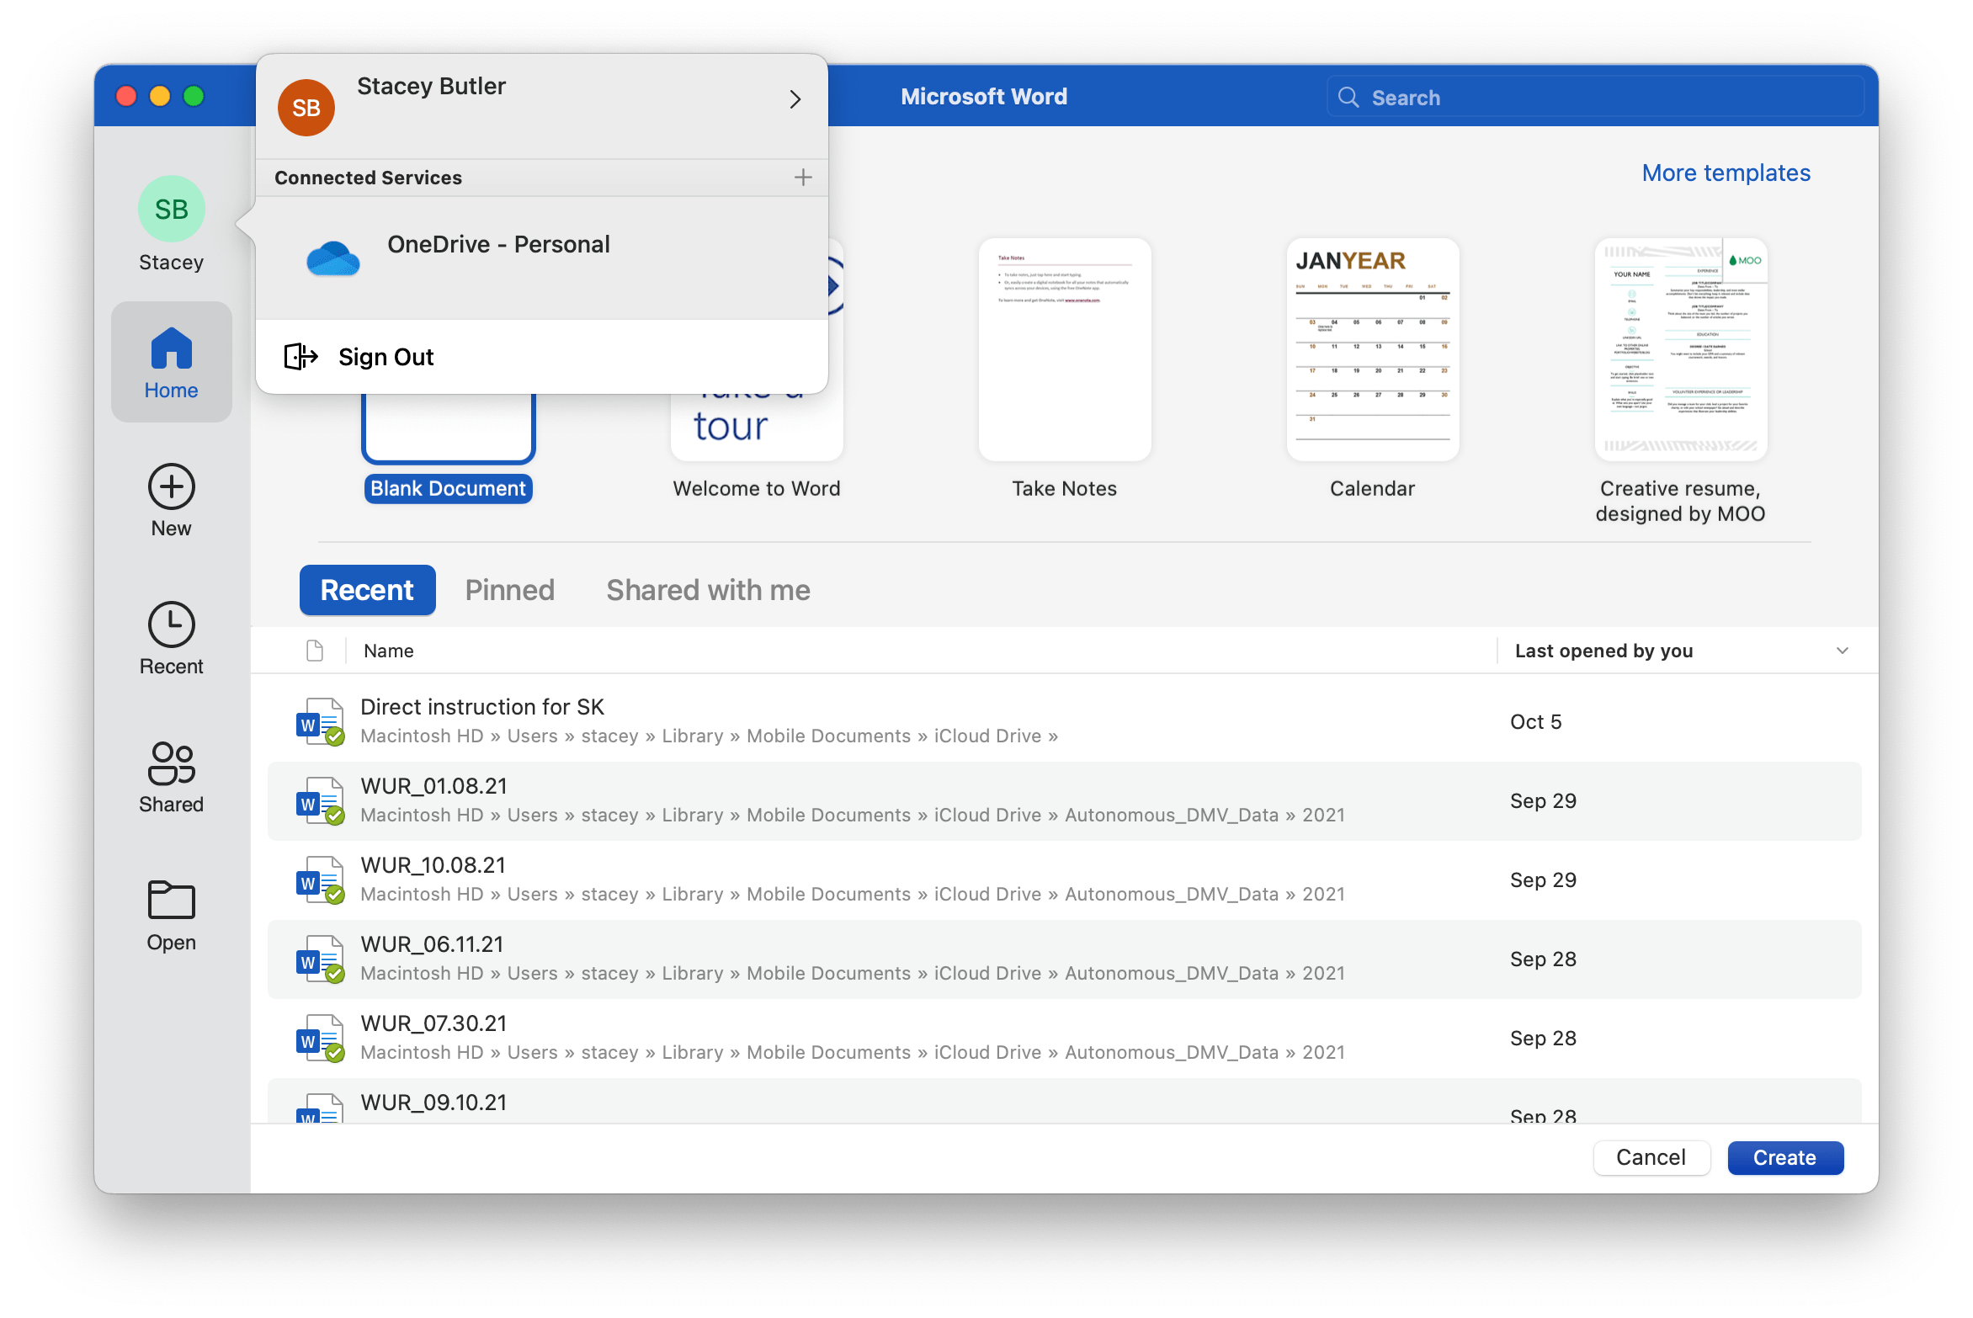Select the Calendar template thumbnail
This screenshot has height=1318, width=1973.
1373,349
